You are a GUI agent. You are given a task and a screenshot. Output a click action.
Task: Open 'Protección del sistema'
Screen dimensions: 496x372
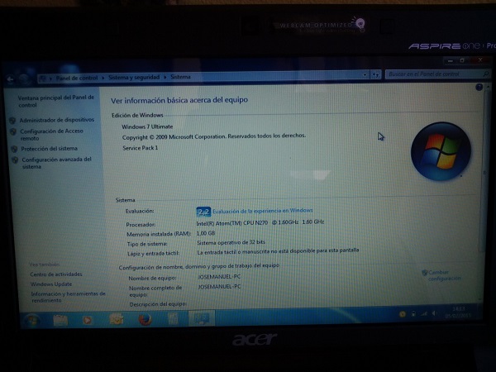[x=50, y=148]
